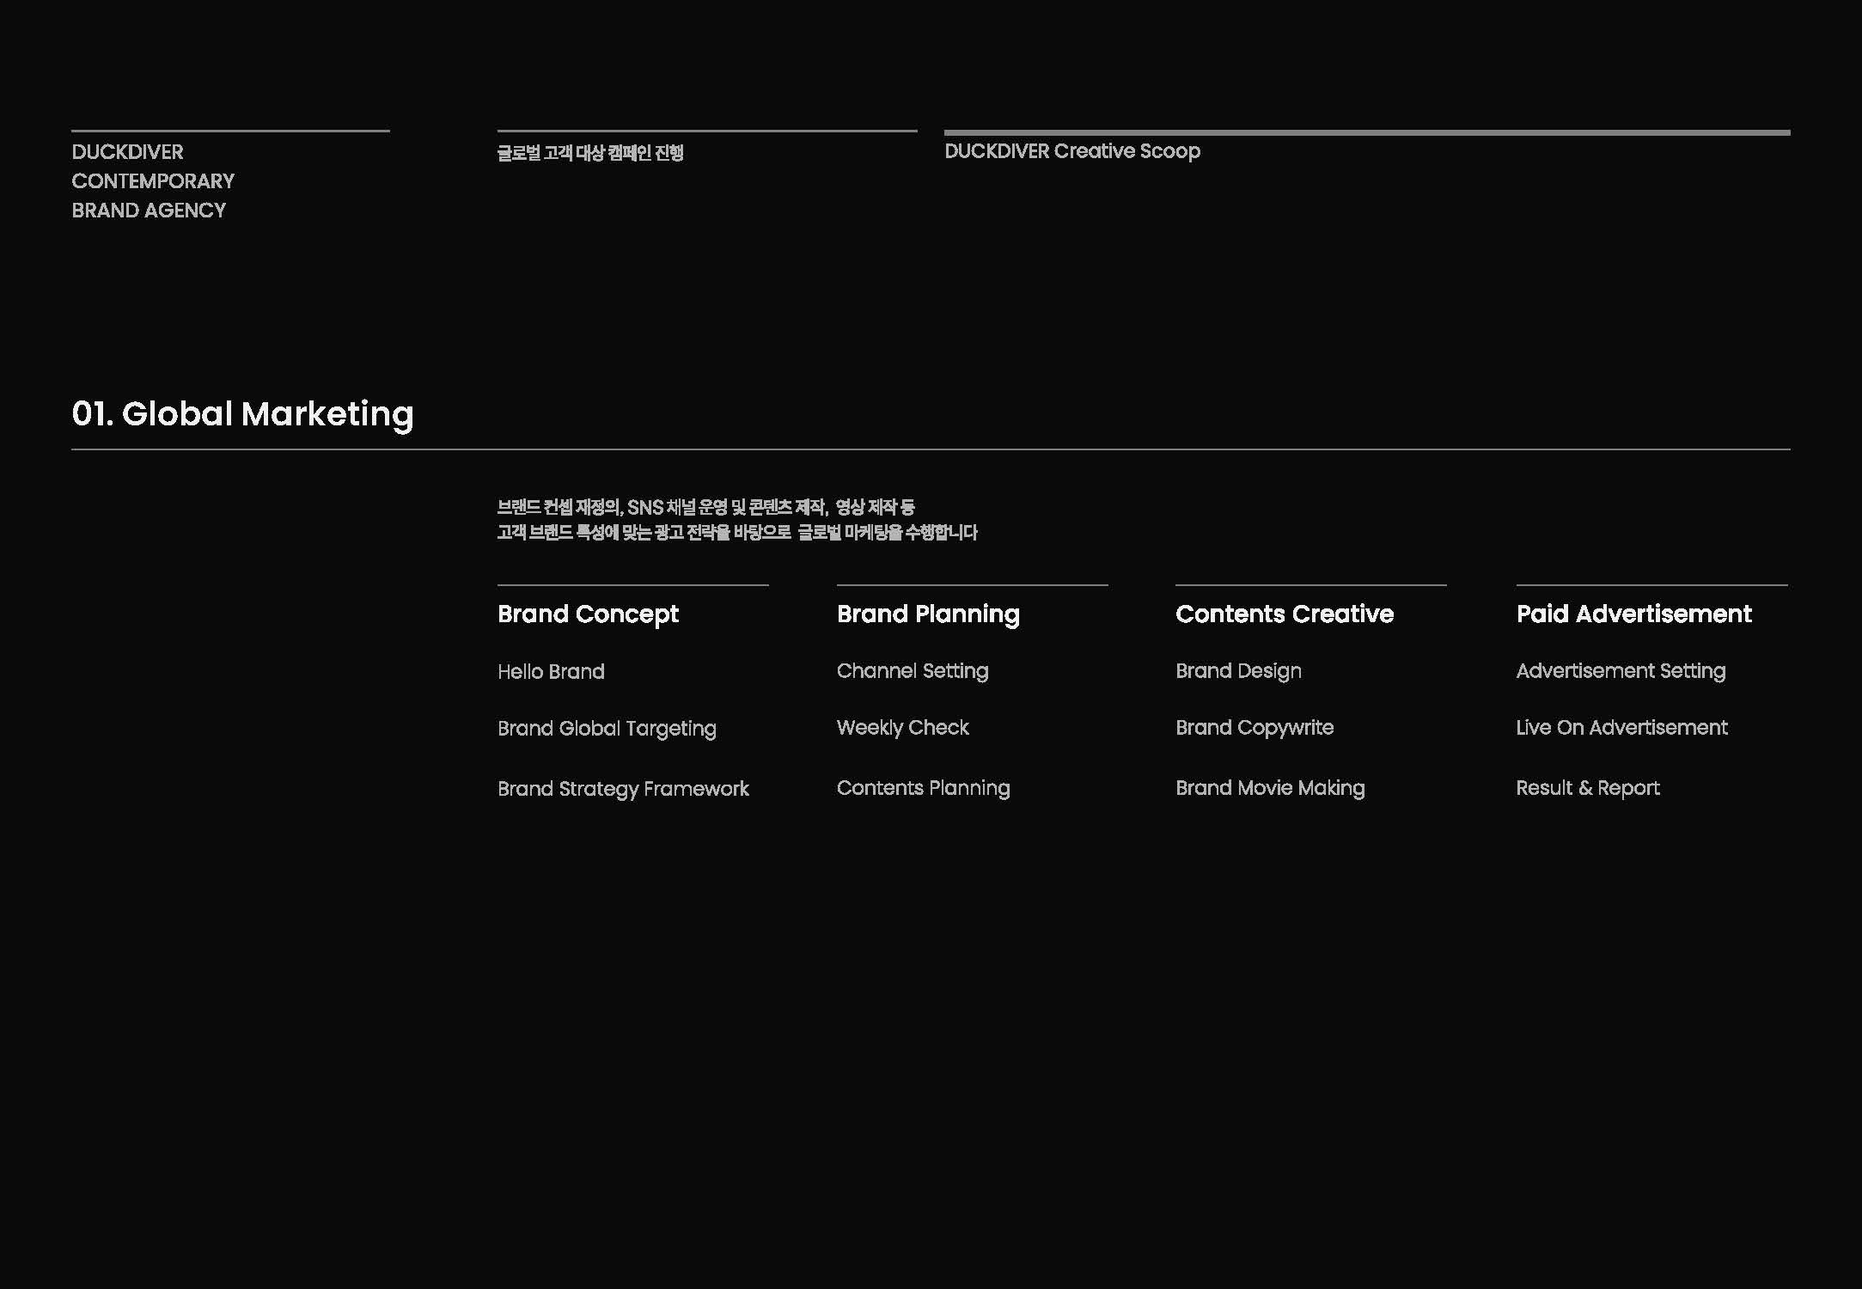Click Advertisement Setting entry
Screen dimensions: 1862x1289
(x=1620, y=671)
